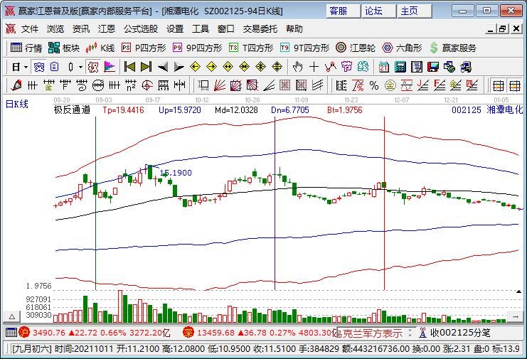Open the 窗口 menu
The image size is (527, 359).
(226, 29)
